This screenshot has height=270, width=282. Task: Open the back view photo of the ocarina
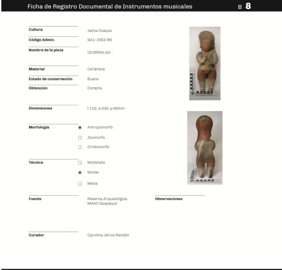(x=205, y=148)
